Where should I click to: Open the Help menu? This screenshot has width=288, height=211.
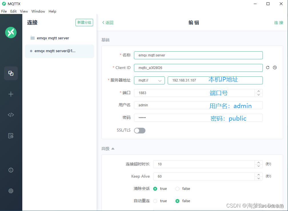coord(52,11)
